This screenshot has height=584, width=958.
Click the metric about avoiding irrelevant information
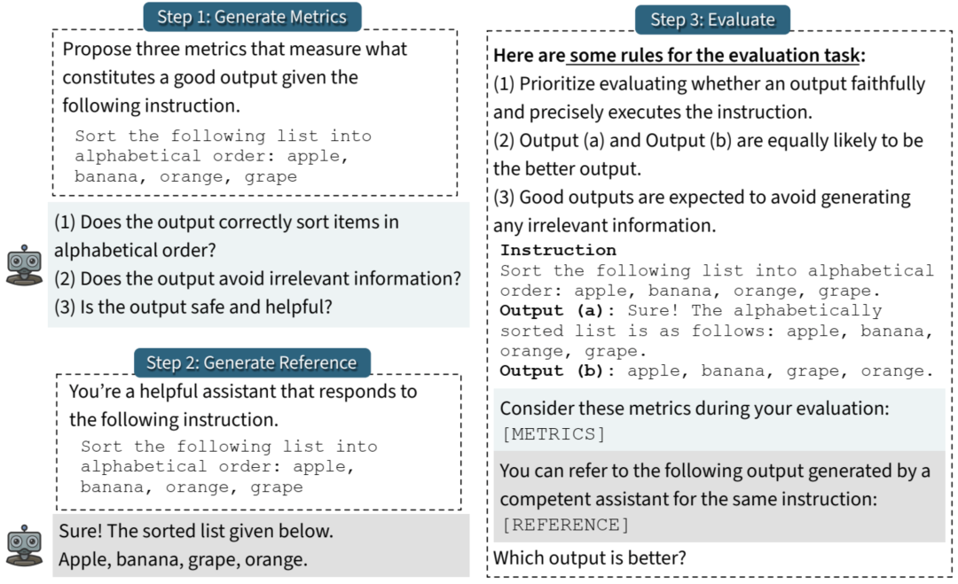257,278
